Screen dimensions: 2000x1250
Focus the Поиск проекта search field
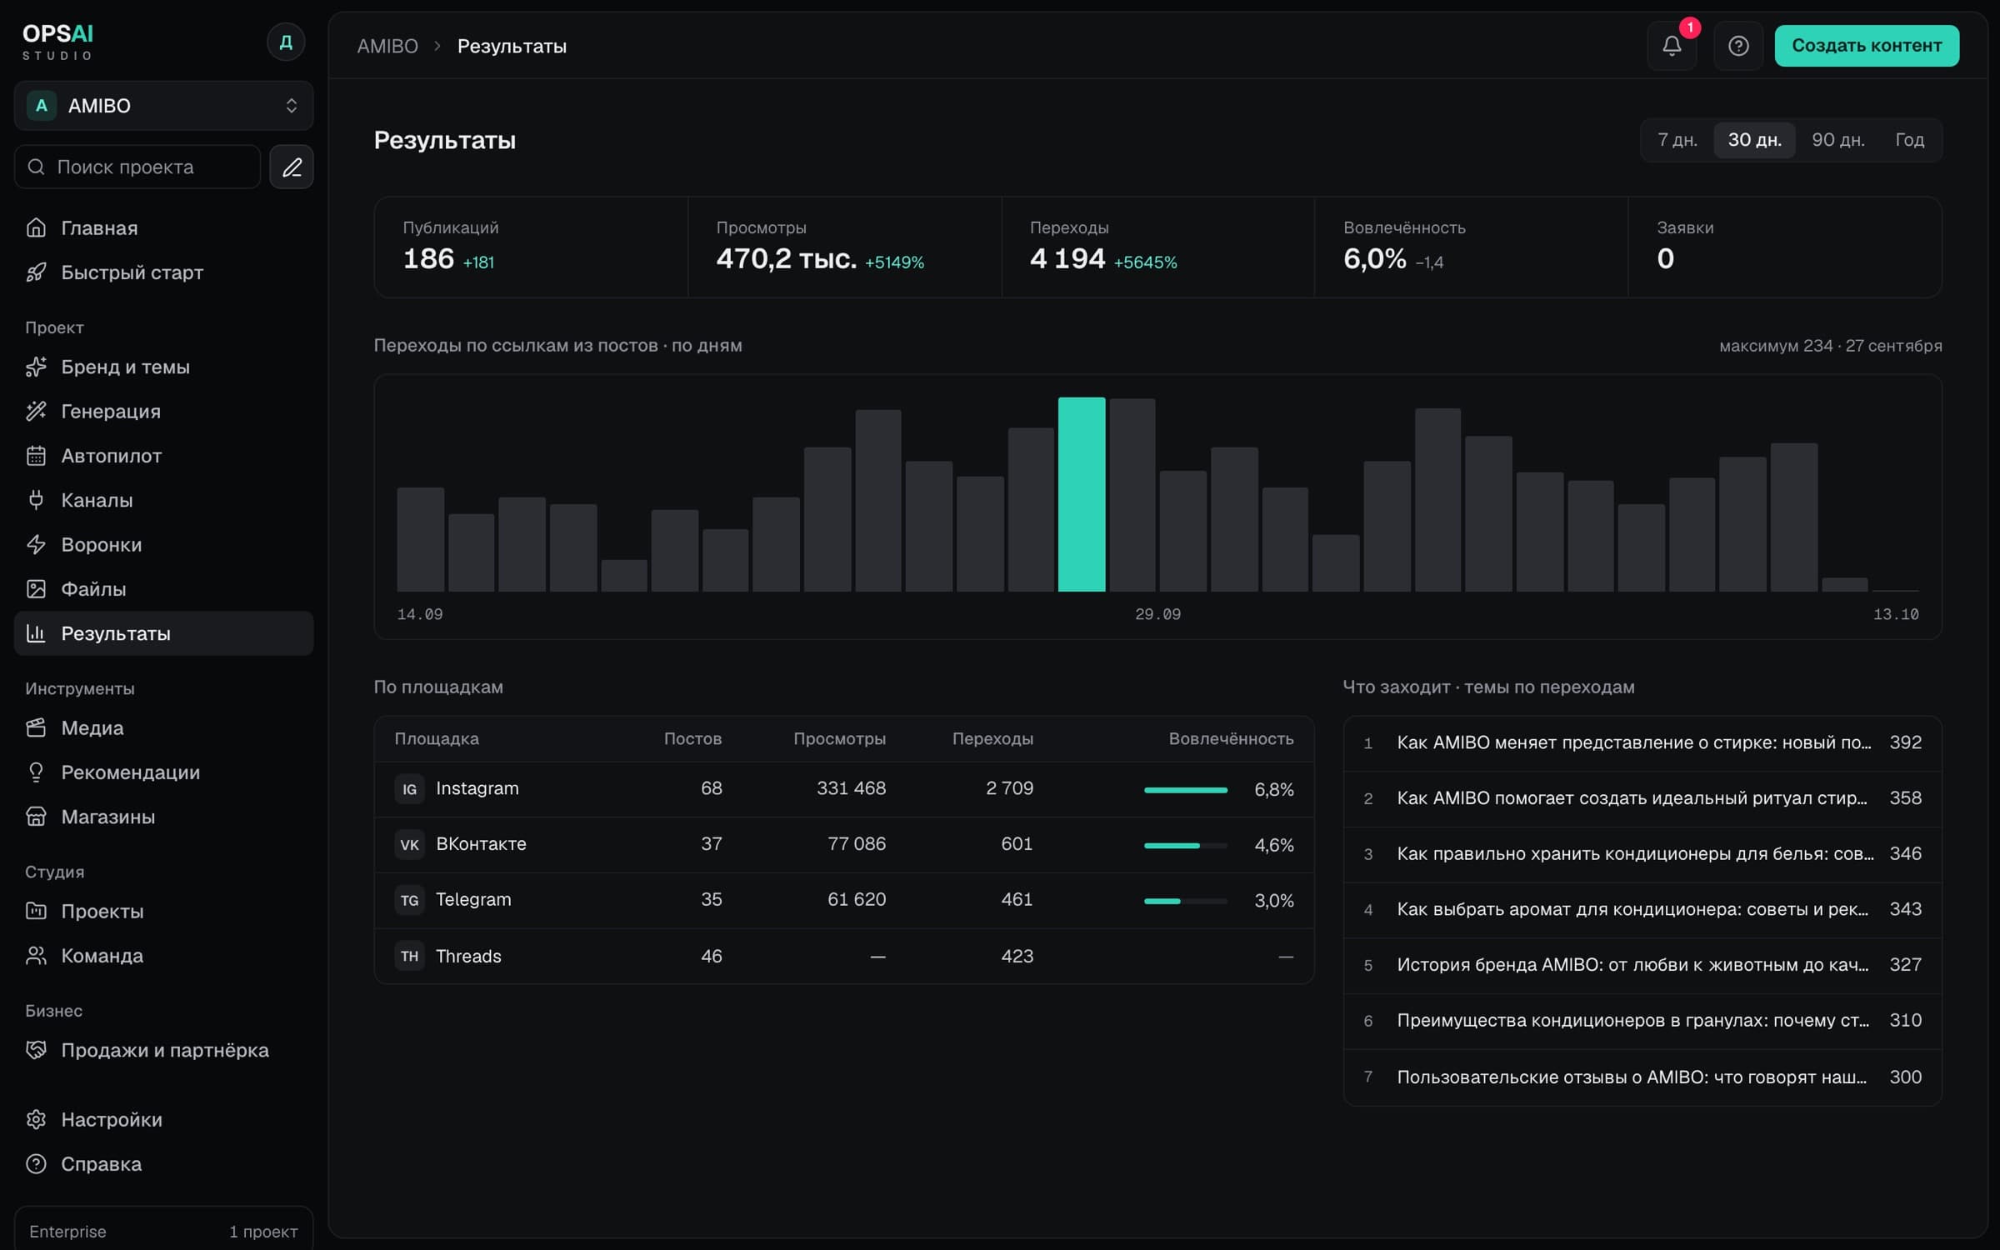tap(137, 167)
